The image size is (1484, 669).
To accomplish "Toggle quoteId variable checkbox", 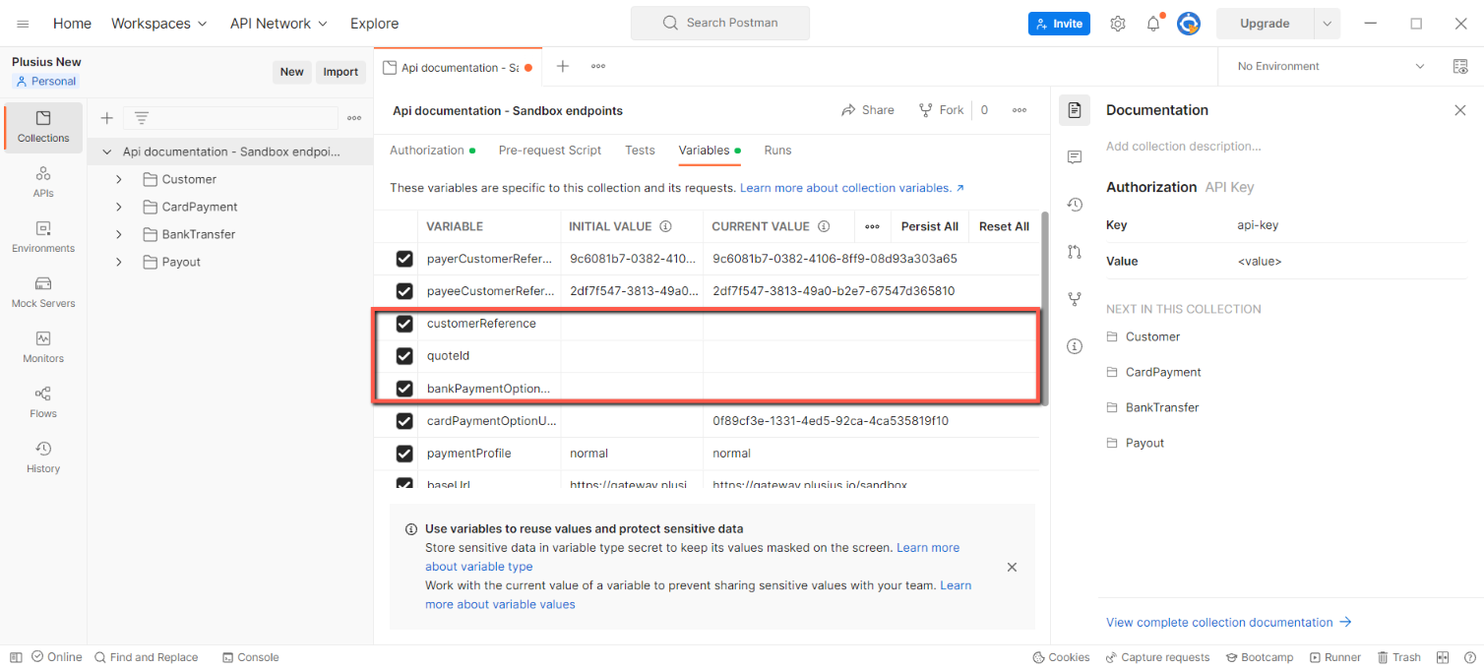I will pos(404,356).
